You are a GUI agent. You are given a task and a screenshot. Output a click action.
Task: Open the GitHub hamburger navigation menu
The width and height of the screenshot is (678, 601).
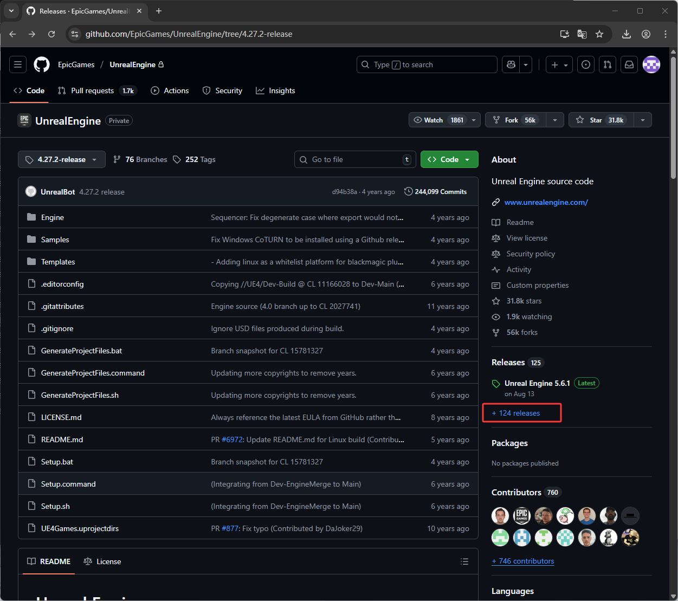click(18, 64)
